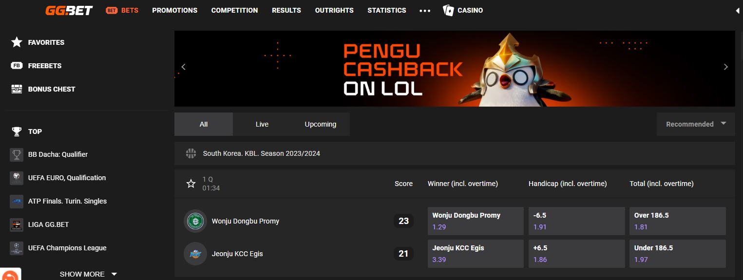Viewport: 743px width, 280px height.
Task: Click the Handicap (incl. overtime) column header
Action: coord(568,184)
